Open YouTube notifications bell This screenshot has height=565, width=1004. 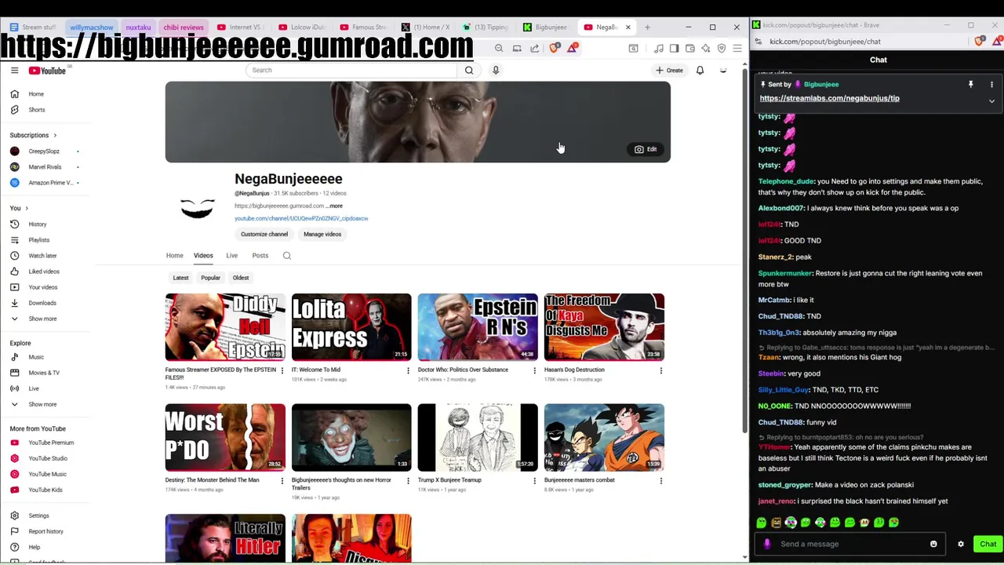tap(700, 71)
